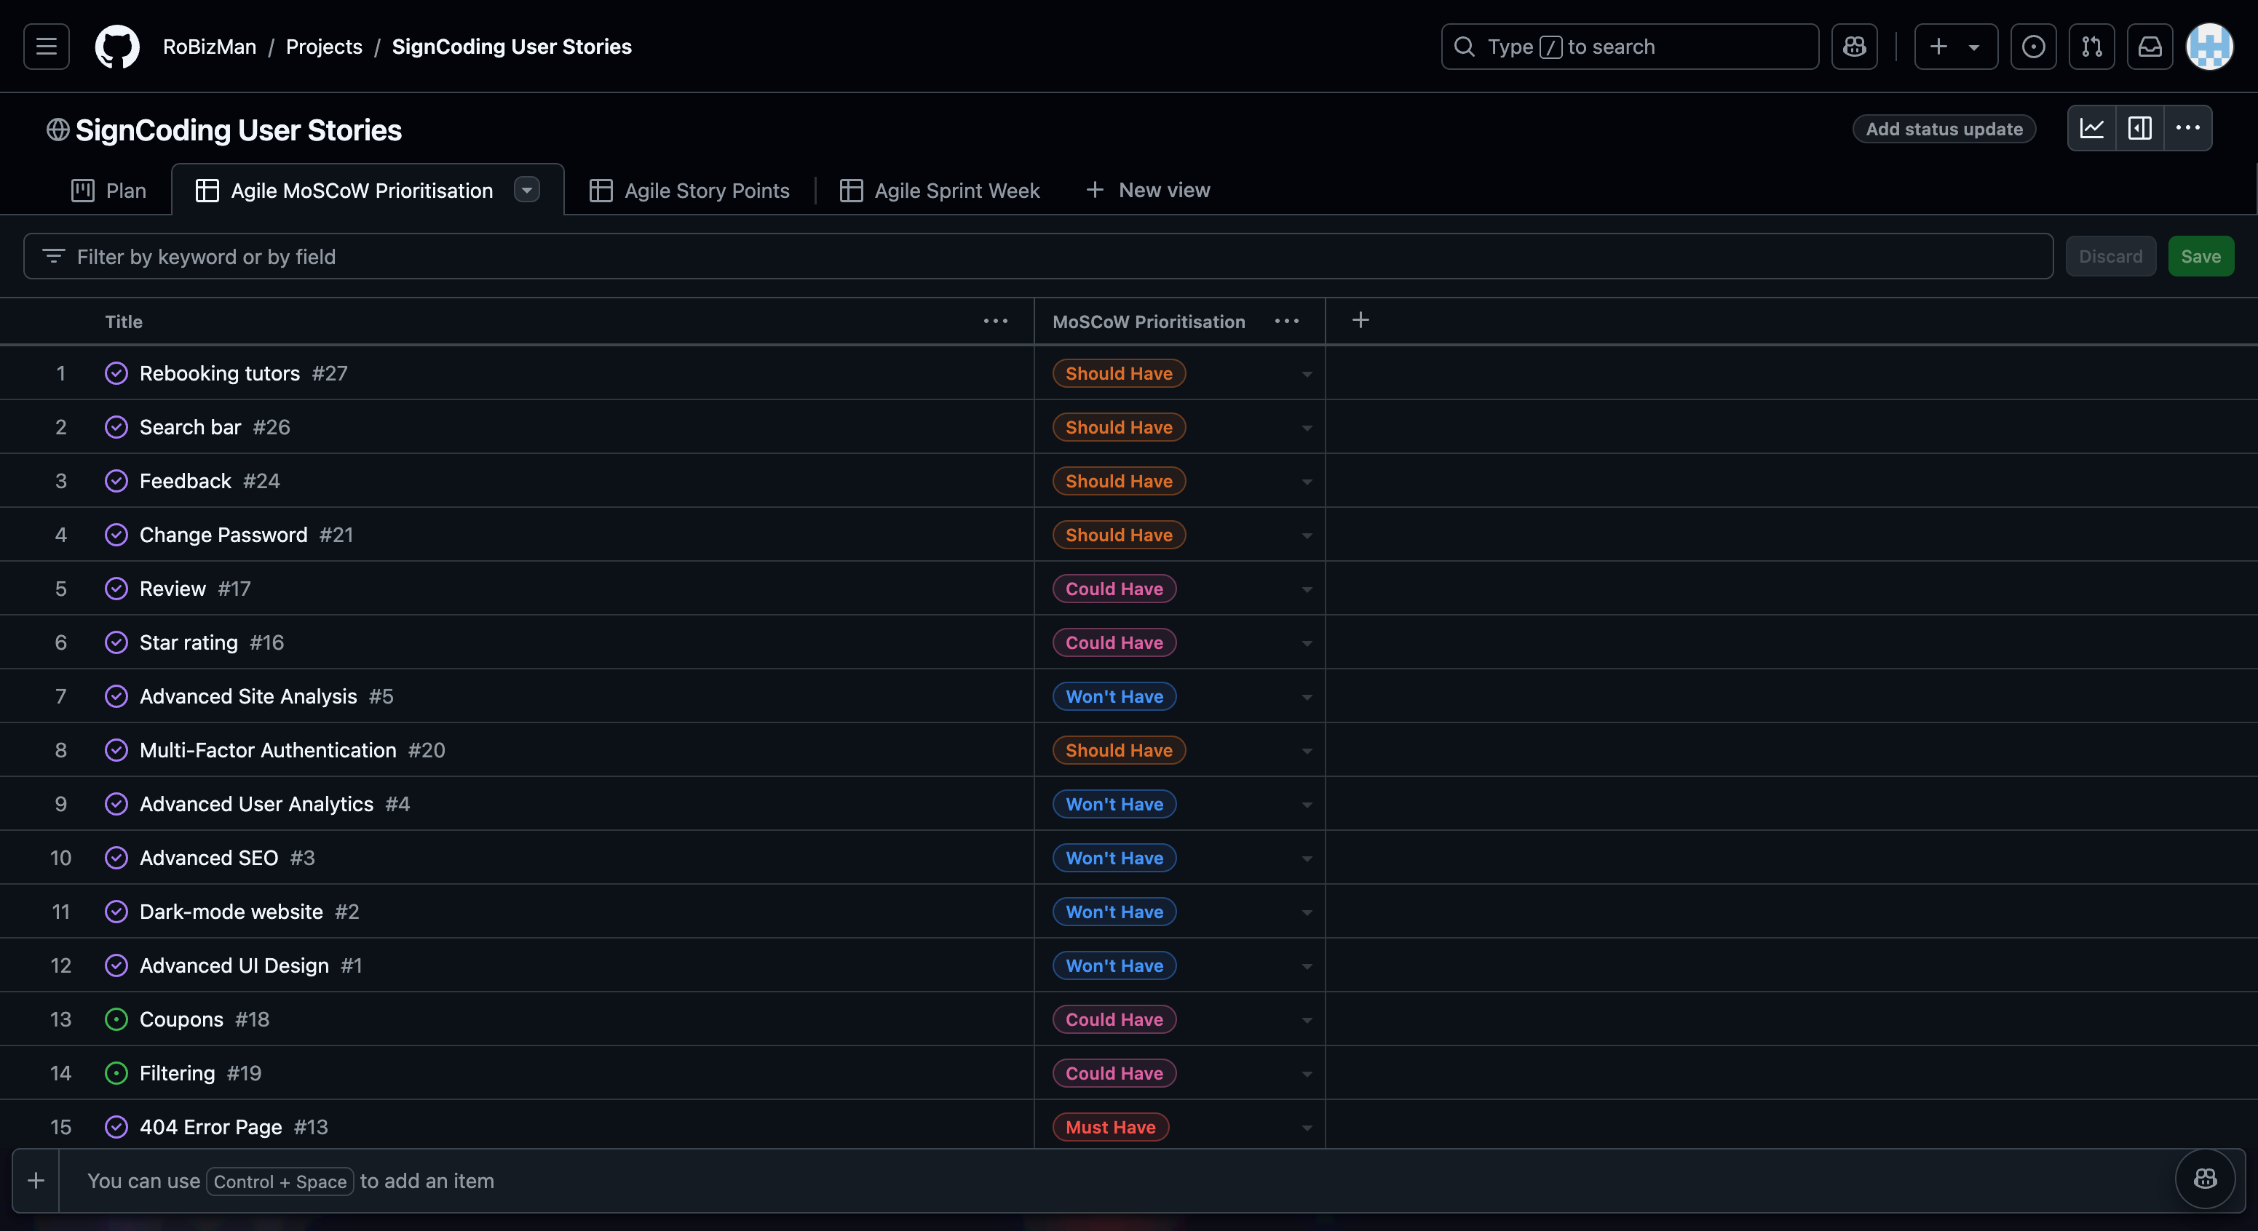2258x1231 pixels.
Task: Click SignCoding User Stories breadcrumb link
Action: [512, 47]
